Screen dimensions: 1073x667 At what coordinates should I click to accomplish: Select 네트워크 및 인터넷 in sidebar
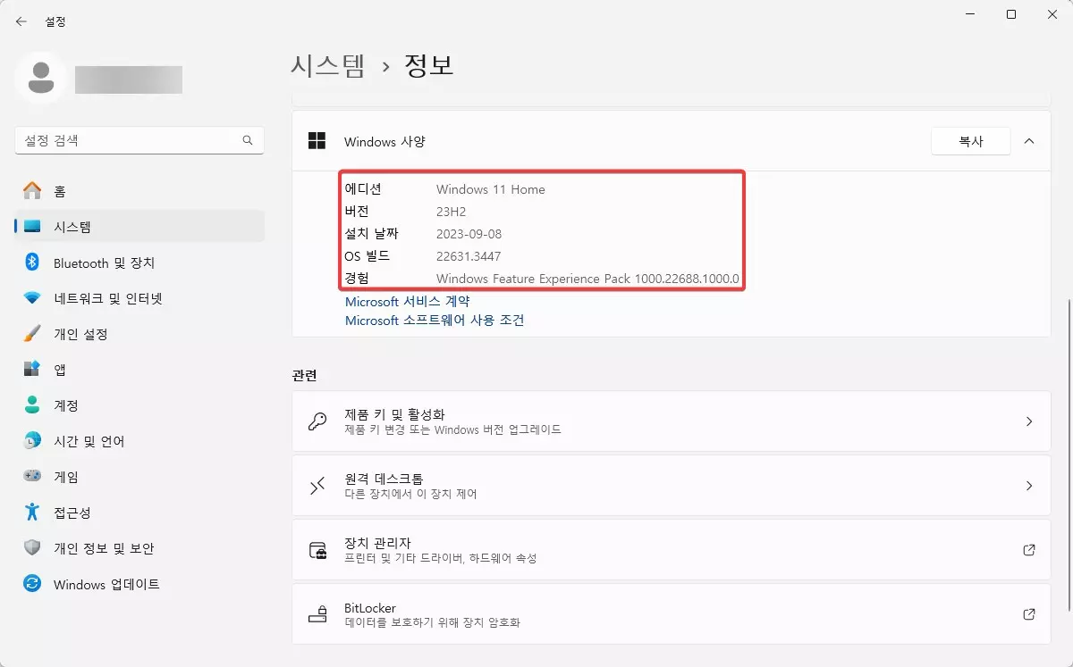(139, 298)
